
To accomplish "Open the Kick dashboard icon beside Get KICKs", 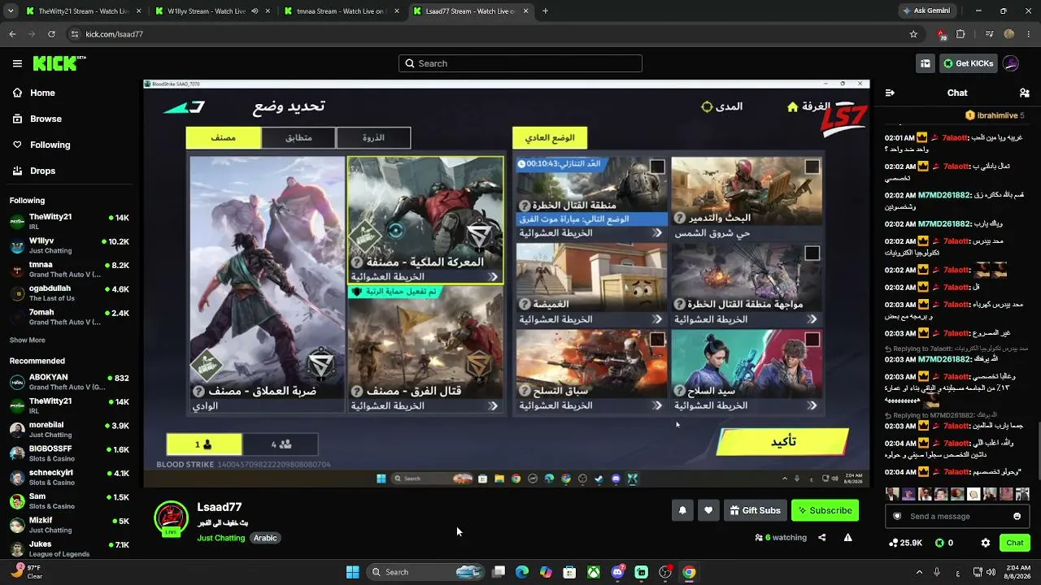I will (925, 63).
